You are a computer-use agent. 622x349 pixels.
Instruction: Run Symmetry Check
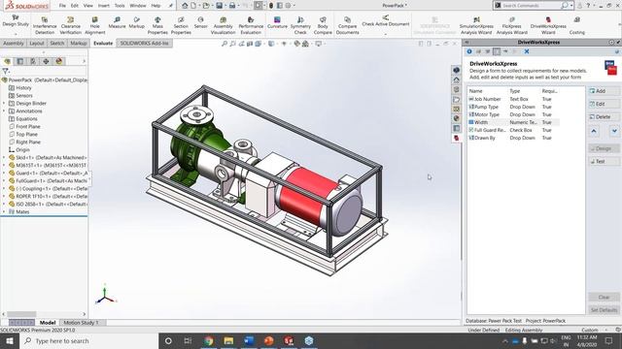point(300,25)
